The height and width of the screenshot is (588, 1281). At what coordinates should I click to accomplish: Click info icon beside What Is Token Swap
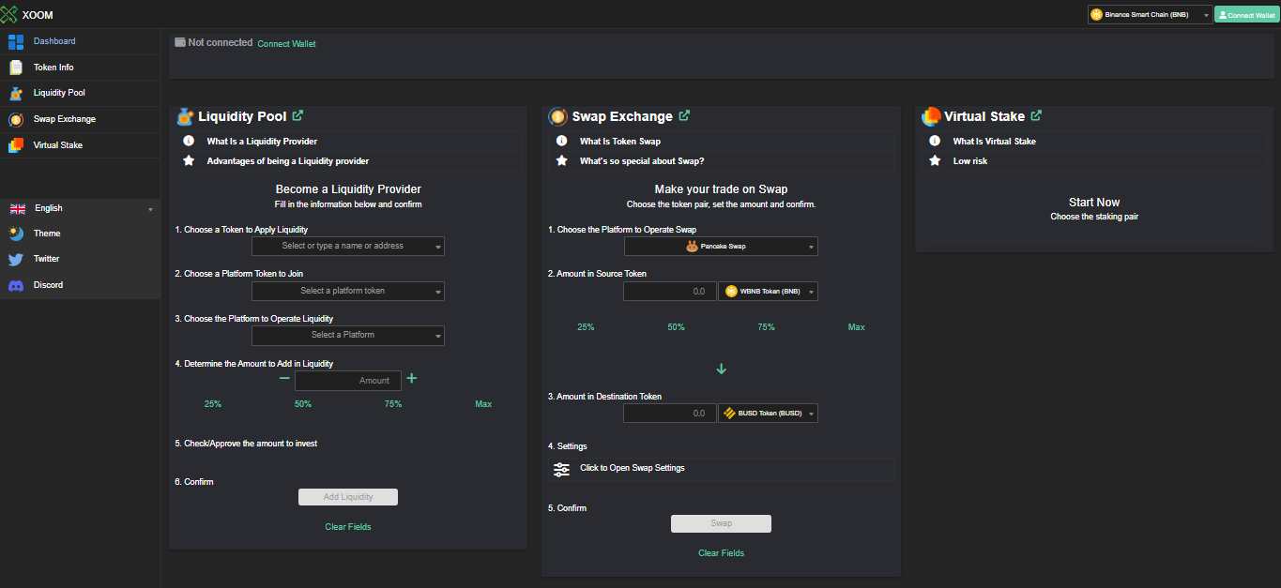coord(561,141)
